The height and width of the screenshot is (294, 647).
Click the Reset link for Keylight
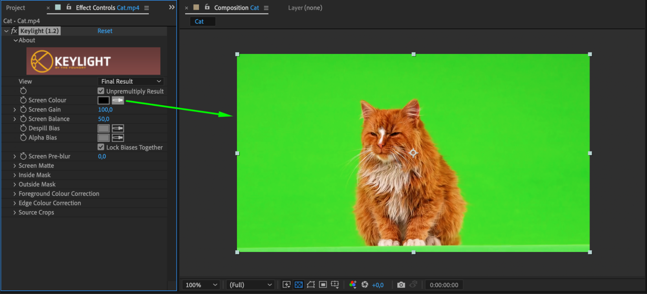coord(105,31)
